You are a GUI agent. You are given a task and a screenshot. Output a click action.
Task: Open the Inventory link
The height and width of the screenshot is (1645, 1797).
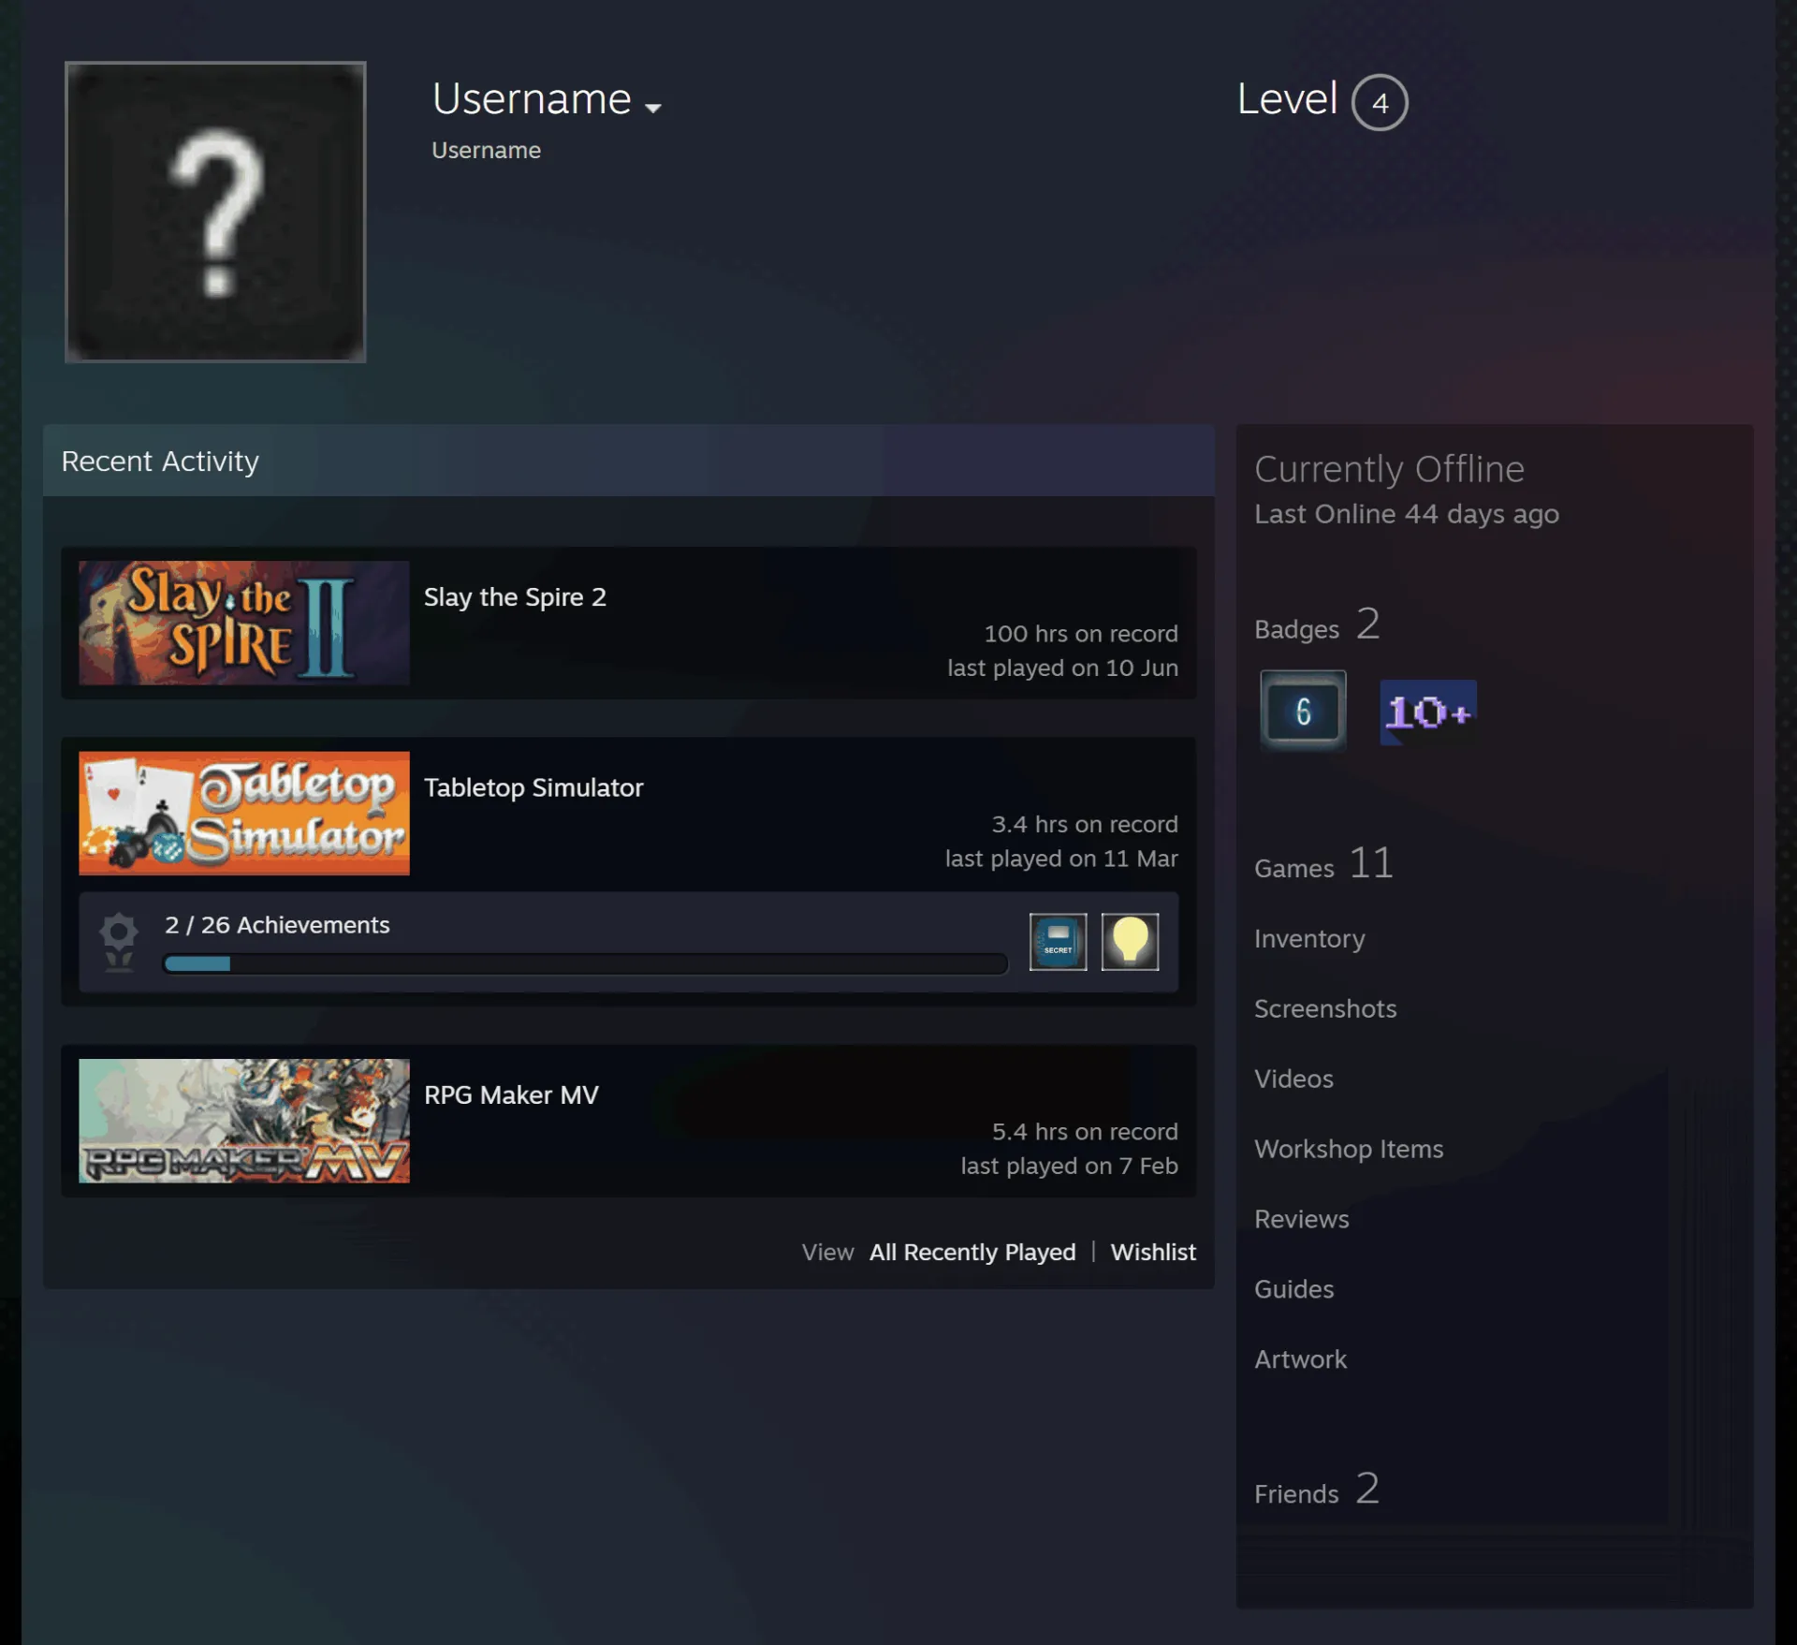[1309, 938]
